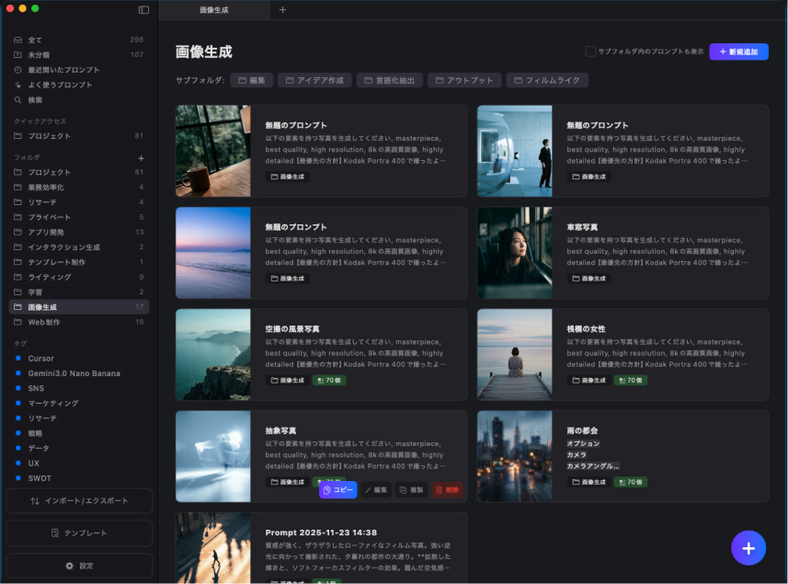Open the street shadows thumbnail prompt
Screen dimensions: 788x584
[213, 548]
